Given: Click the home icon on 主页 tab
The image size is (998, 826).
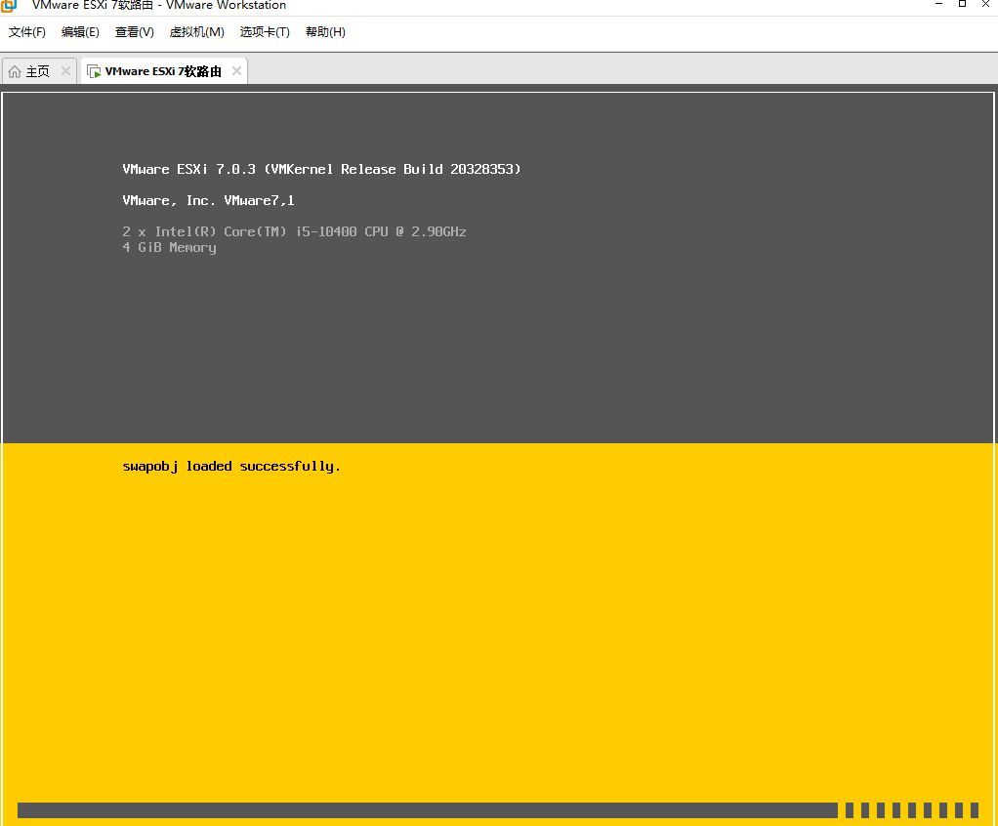Looking at the screenshot, I should pyautogui.click(x=15, y=71).
